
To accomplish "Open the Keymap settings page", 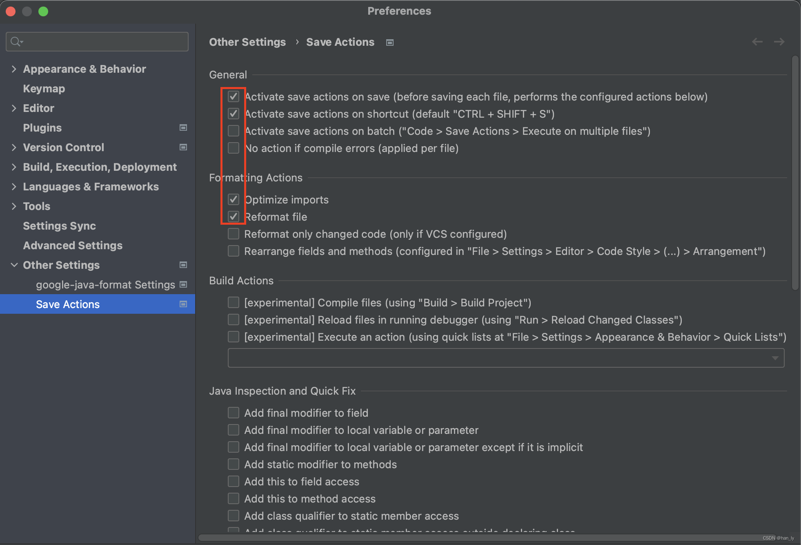I will (x=44, y=89).
